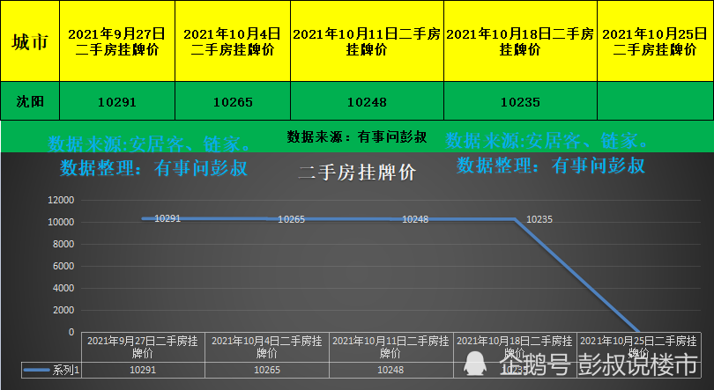Click the 2021年10月4日二手房挂牌价 category label under the chart
This screenshot has width=714, height=390.
267,347
